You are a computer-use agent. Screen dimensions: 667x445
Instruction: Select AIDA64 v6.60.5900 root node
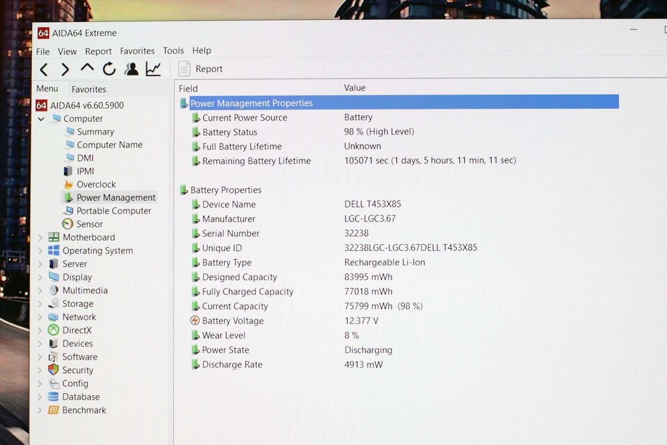[x=79, y=105]
